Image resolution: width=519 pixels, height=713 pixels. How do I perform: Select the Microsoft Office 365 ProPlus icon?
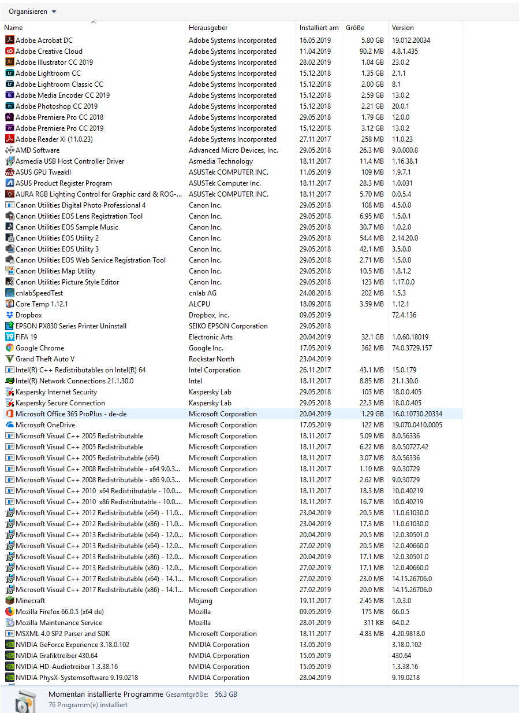click(x=10, y=414)
